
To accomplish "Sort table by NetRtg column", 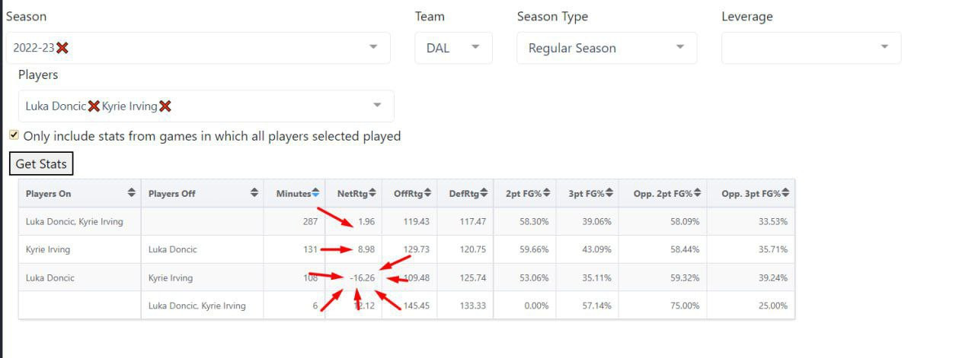I will pyautogui.click(x=353, y=194).
